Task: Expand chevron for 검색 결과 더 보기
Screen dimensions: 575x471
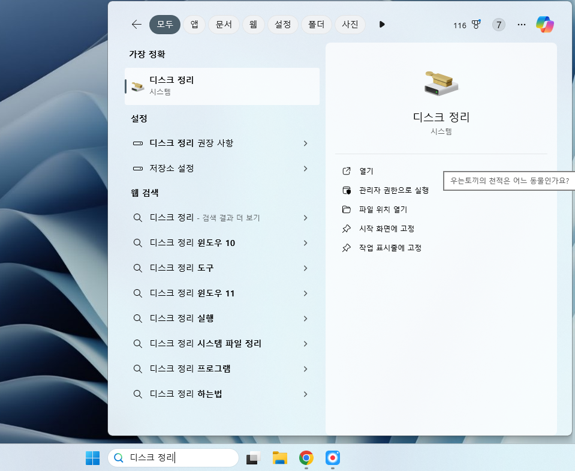Action: pyautogui.click(x=305, y=218)
